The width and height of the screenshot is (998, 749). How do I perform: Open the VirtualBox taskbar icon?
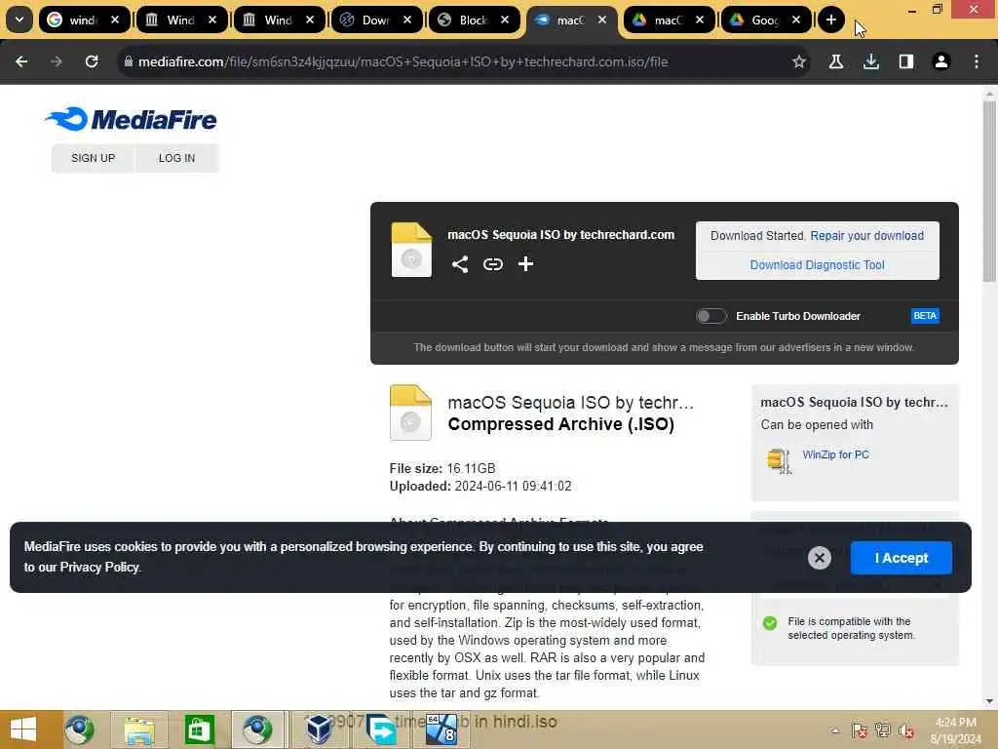(319, 729)
